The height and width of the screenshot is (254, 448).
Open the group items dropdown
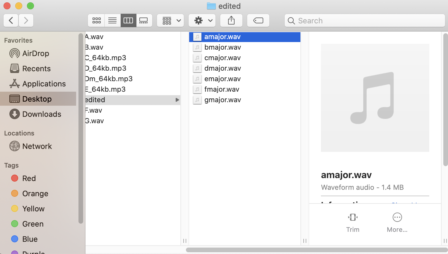click(170, 20)
